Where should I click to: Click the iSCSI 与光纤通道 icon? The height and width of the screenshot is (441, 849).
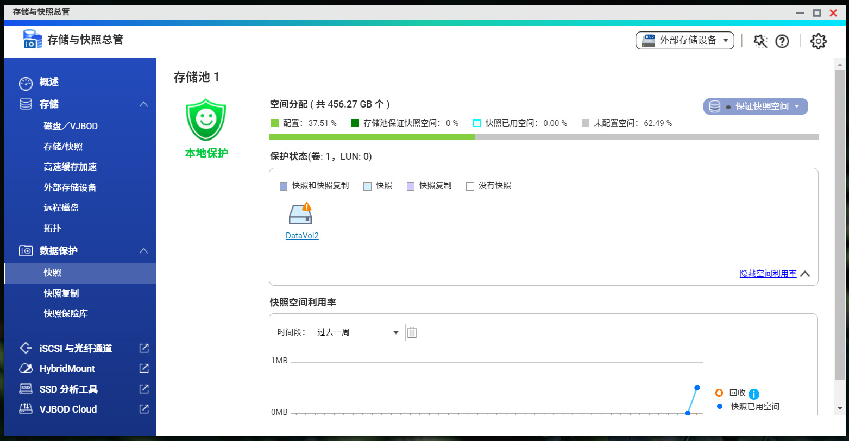click(26, 348)
